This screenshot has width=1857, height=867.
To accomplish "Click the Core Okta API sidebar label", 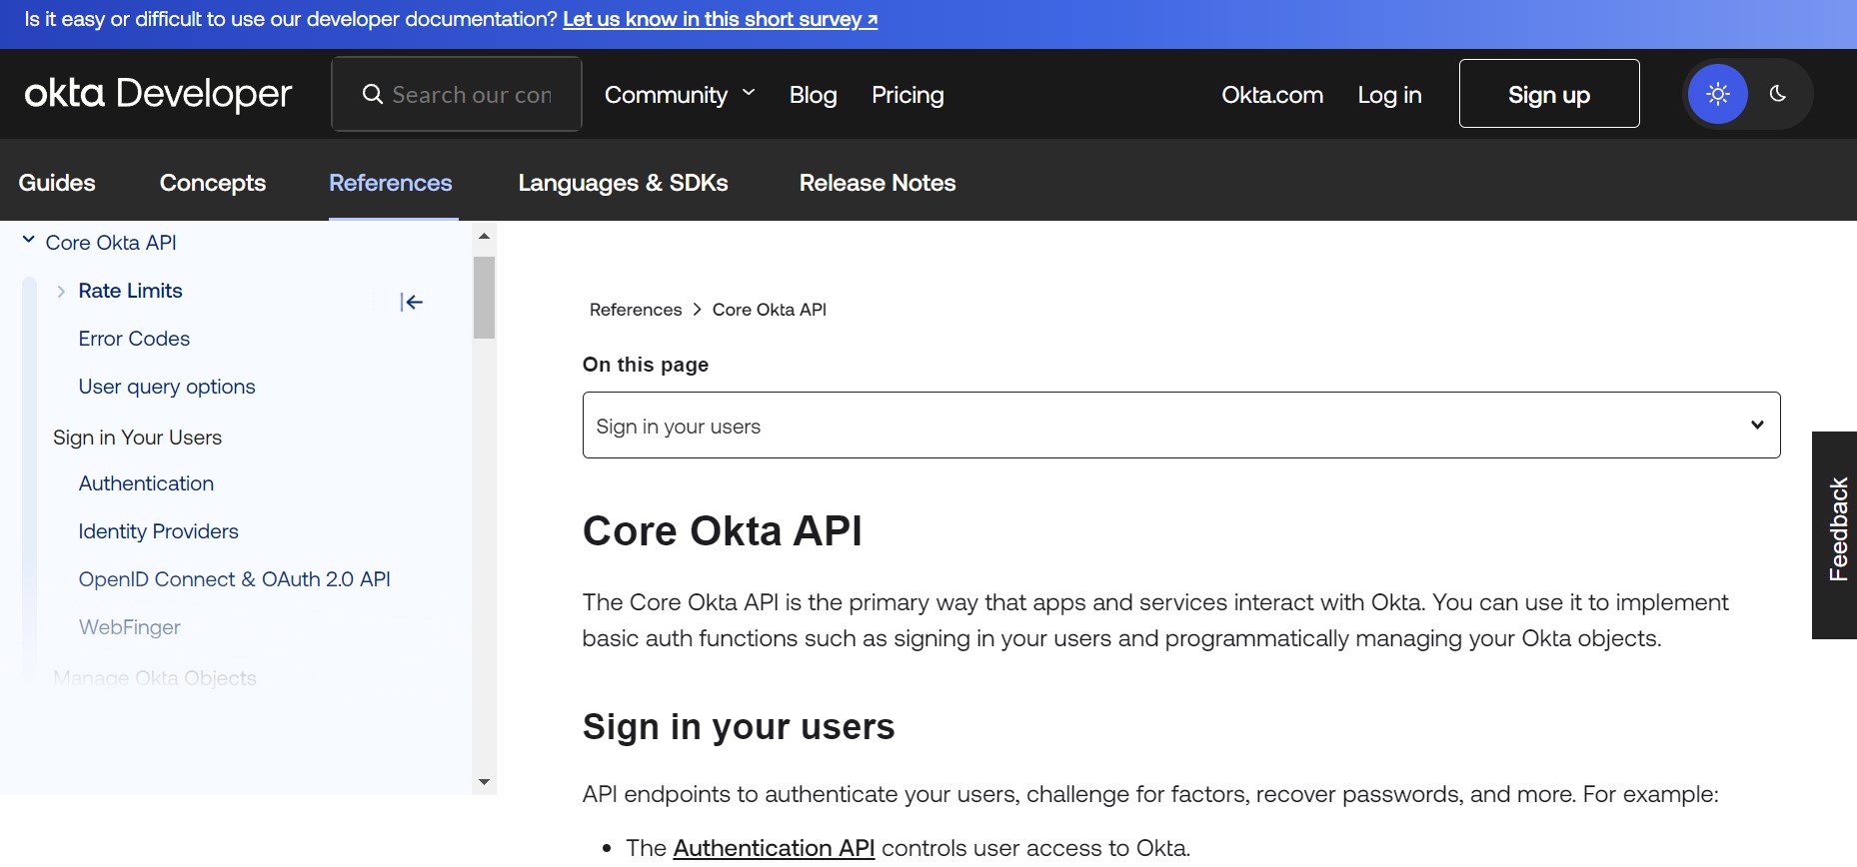I will click(x=111, y=243).
